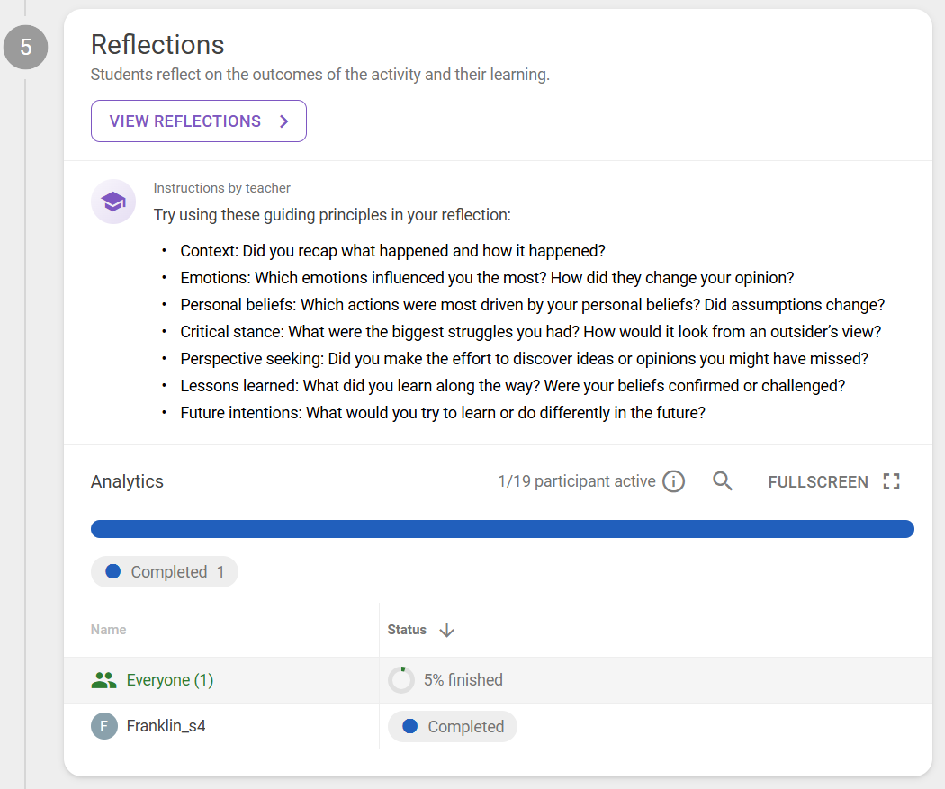Image resolution: width=945 pixels, height=789 pixels.
Task: Click the step 5 circle marker
Action: [x=25, y=48]
